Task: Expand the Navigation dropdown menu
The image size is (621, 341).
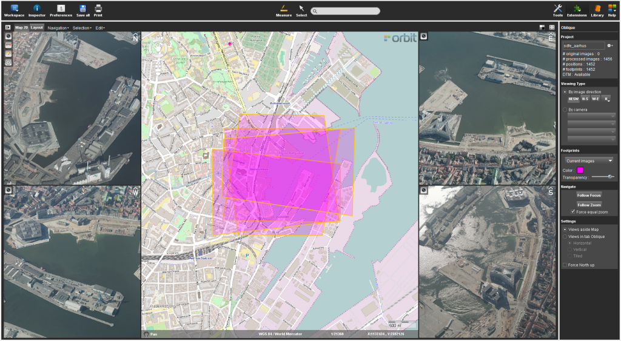Action: (58, 28)
